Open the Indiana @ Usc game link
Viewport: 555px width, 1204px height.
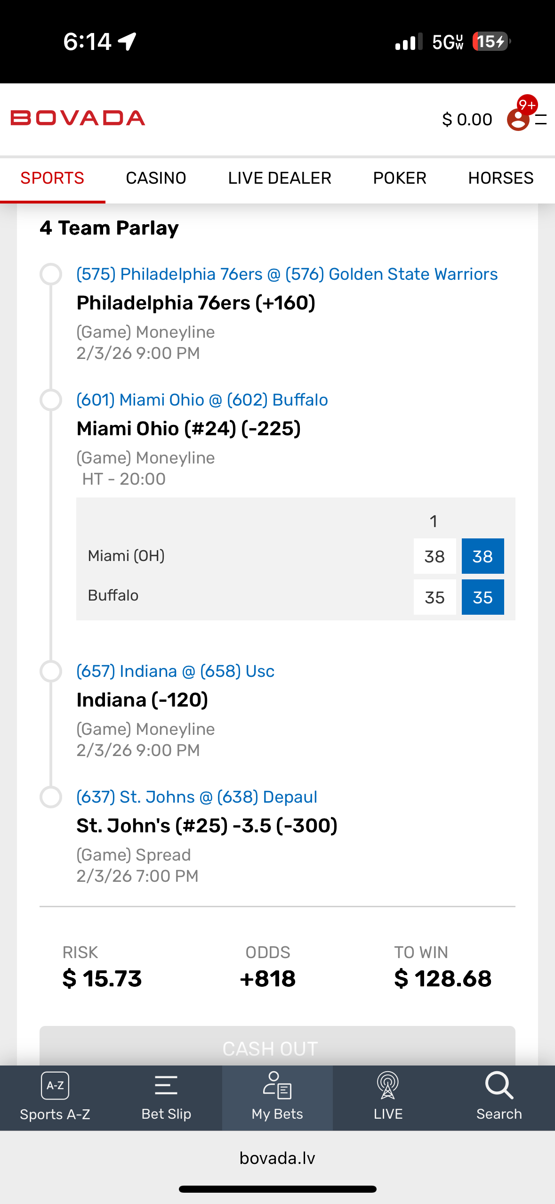pyautogui.click(x=176, y=671)
